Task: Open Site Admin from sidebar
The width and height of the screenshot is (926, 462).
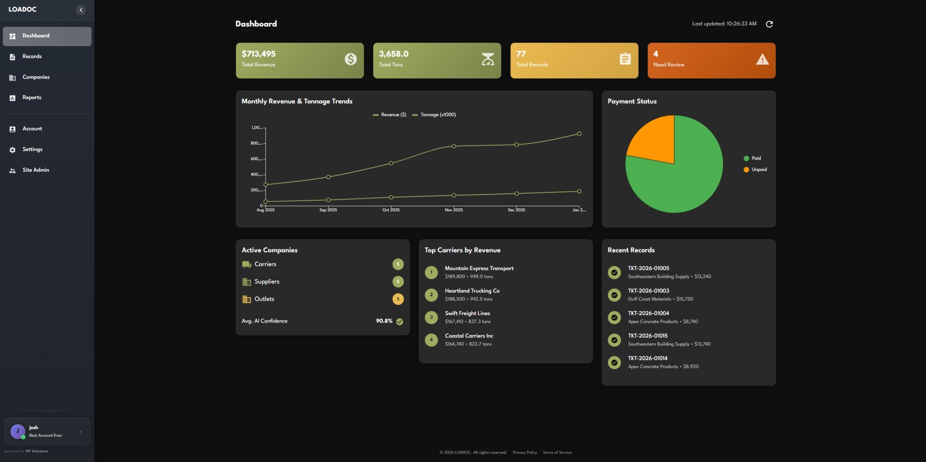Action: pos(35,170)
